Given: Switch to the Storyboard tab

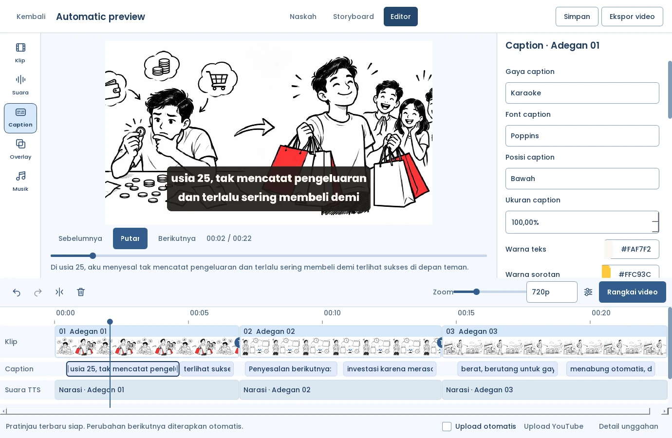Looking at the screenshot, I should [354, 17].
